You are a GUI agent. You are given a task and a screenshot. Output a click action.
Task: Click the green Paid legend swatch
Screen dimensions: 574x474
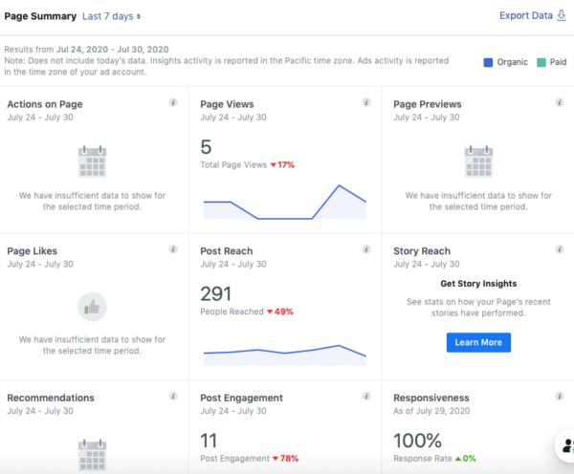coord(540,62)
